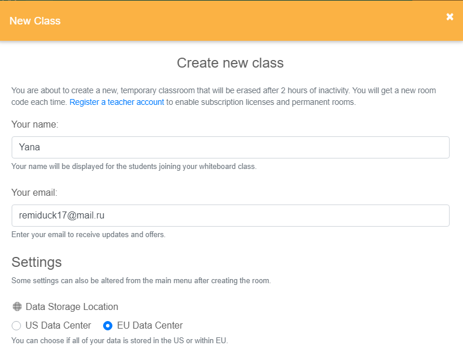Select the EU Data Center radio button
This screenshot has width=463, height=356.
pos(108,325)
